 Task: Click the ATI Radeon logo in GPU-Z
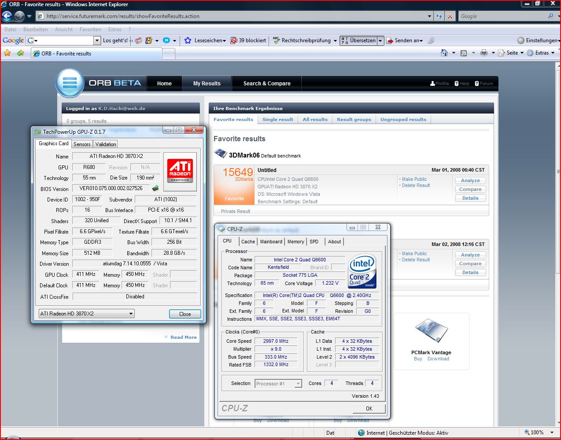pos(180,172)
